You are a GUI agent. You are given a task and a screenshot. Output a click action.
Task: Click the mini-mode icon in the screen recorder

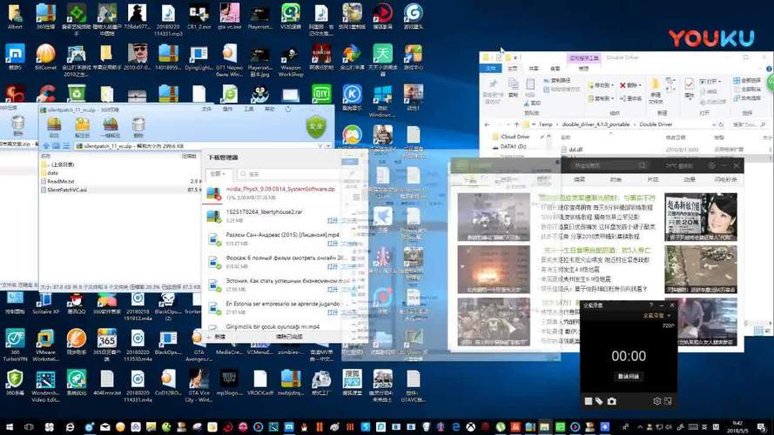(668, 401)
